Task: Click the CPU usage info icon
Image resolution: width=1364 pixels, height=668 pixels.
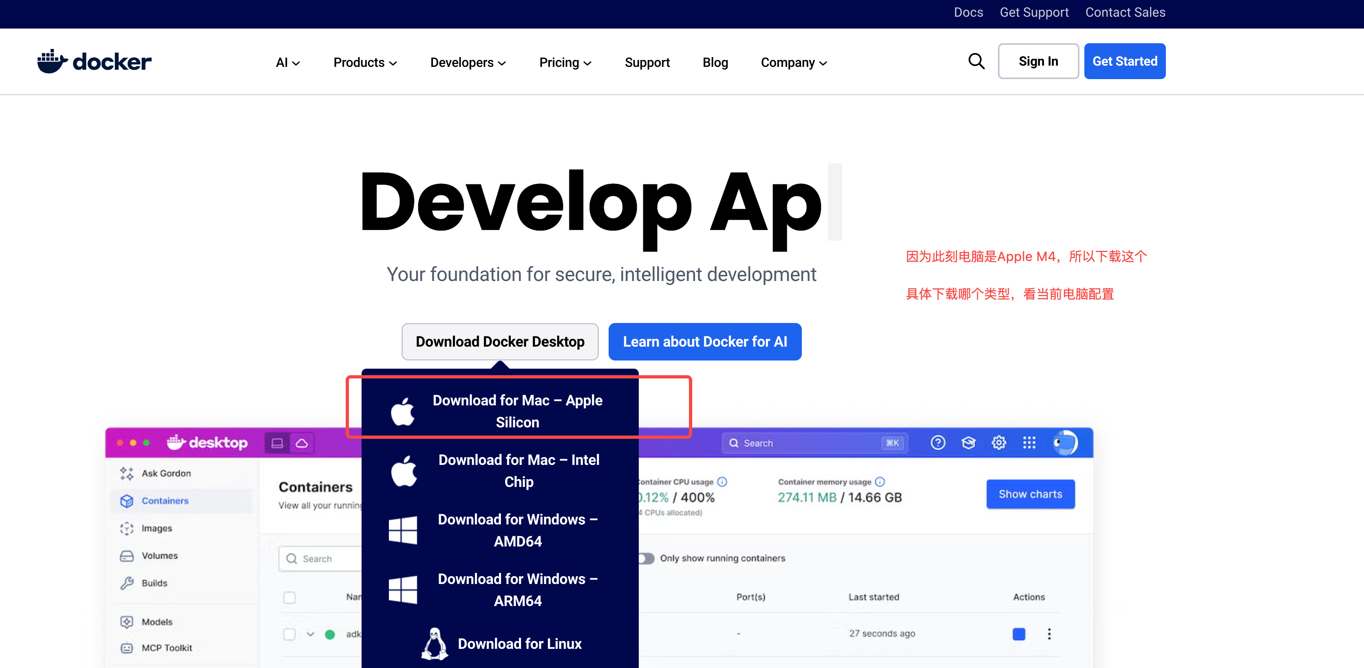Action: (x=722, y=482)
